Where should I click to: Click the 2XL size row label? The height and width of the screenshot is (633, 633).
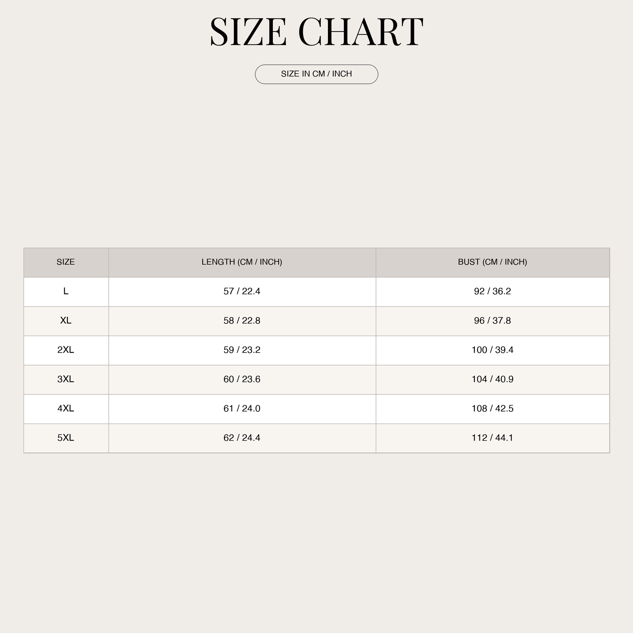point(66,350)
